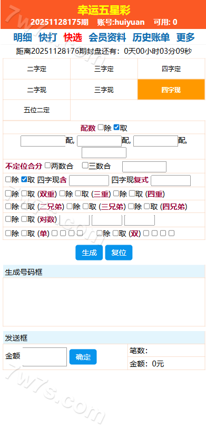
Task: Click the 确定 confirm button
Action: [83, 357]
